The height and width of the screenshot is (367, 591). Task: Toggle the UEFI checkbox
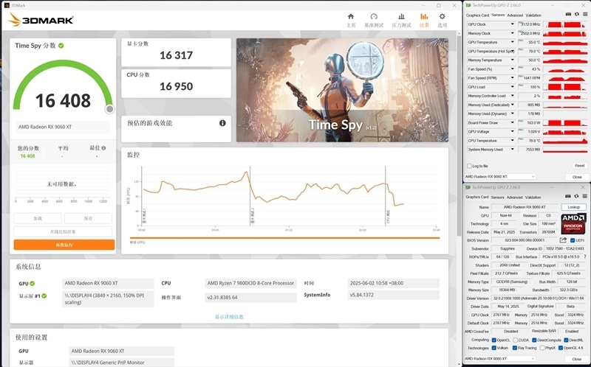coord(573,240)
